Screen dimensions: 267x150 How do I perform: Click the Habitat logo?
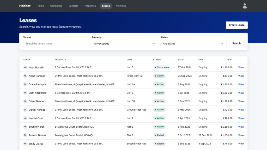click(x=25, y=6)
